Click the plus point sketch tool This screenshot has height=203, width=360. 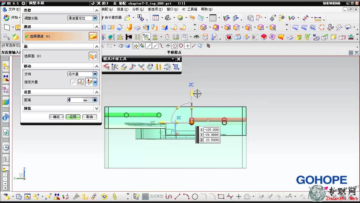tap(238, 197)
